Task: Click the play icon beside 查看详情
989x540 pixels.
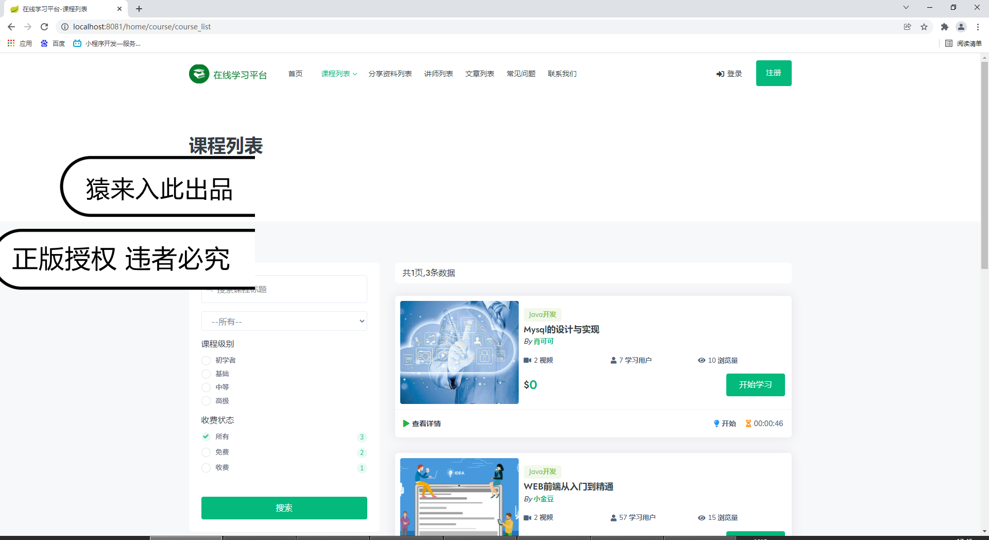Action: click(x=406, y=424)
